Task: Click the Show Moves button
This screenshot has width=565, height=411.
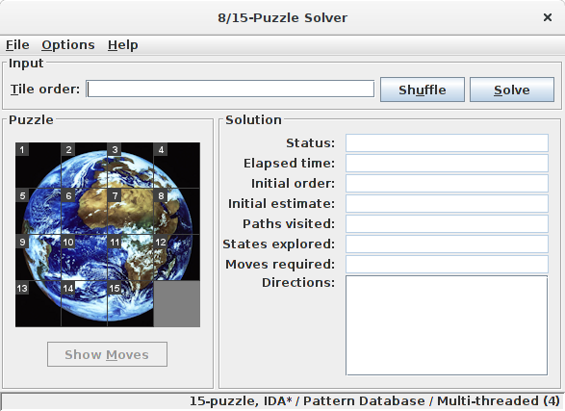Action: pyautogui.click(x=107, y=354)
